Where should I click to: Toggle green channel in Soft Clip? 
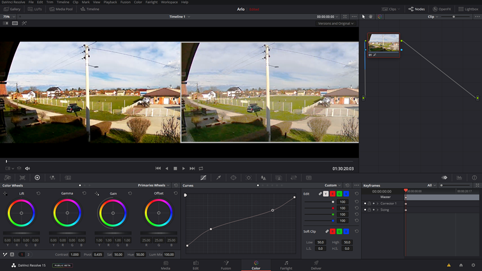[340, 231]
